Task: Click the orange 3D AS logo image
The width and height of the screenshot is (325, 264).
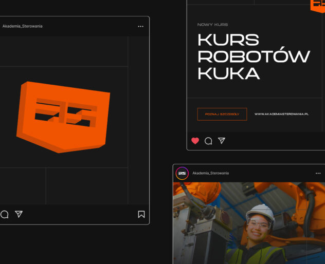Action: (63, 117)
